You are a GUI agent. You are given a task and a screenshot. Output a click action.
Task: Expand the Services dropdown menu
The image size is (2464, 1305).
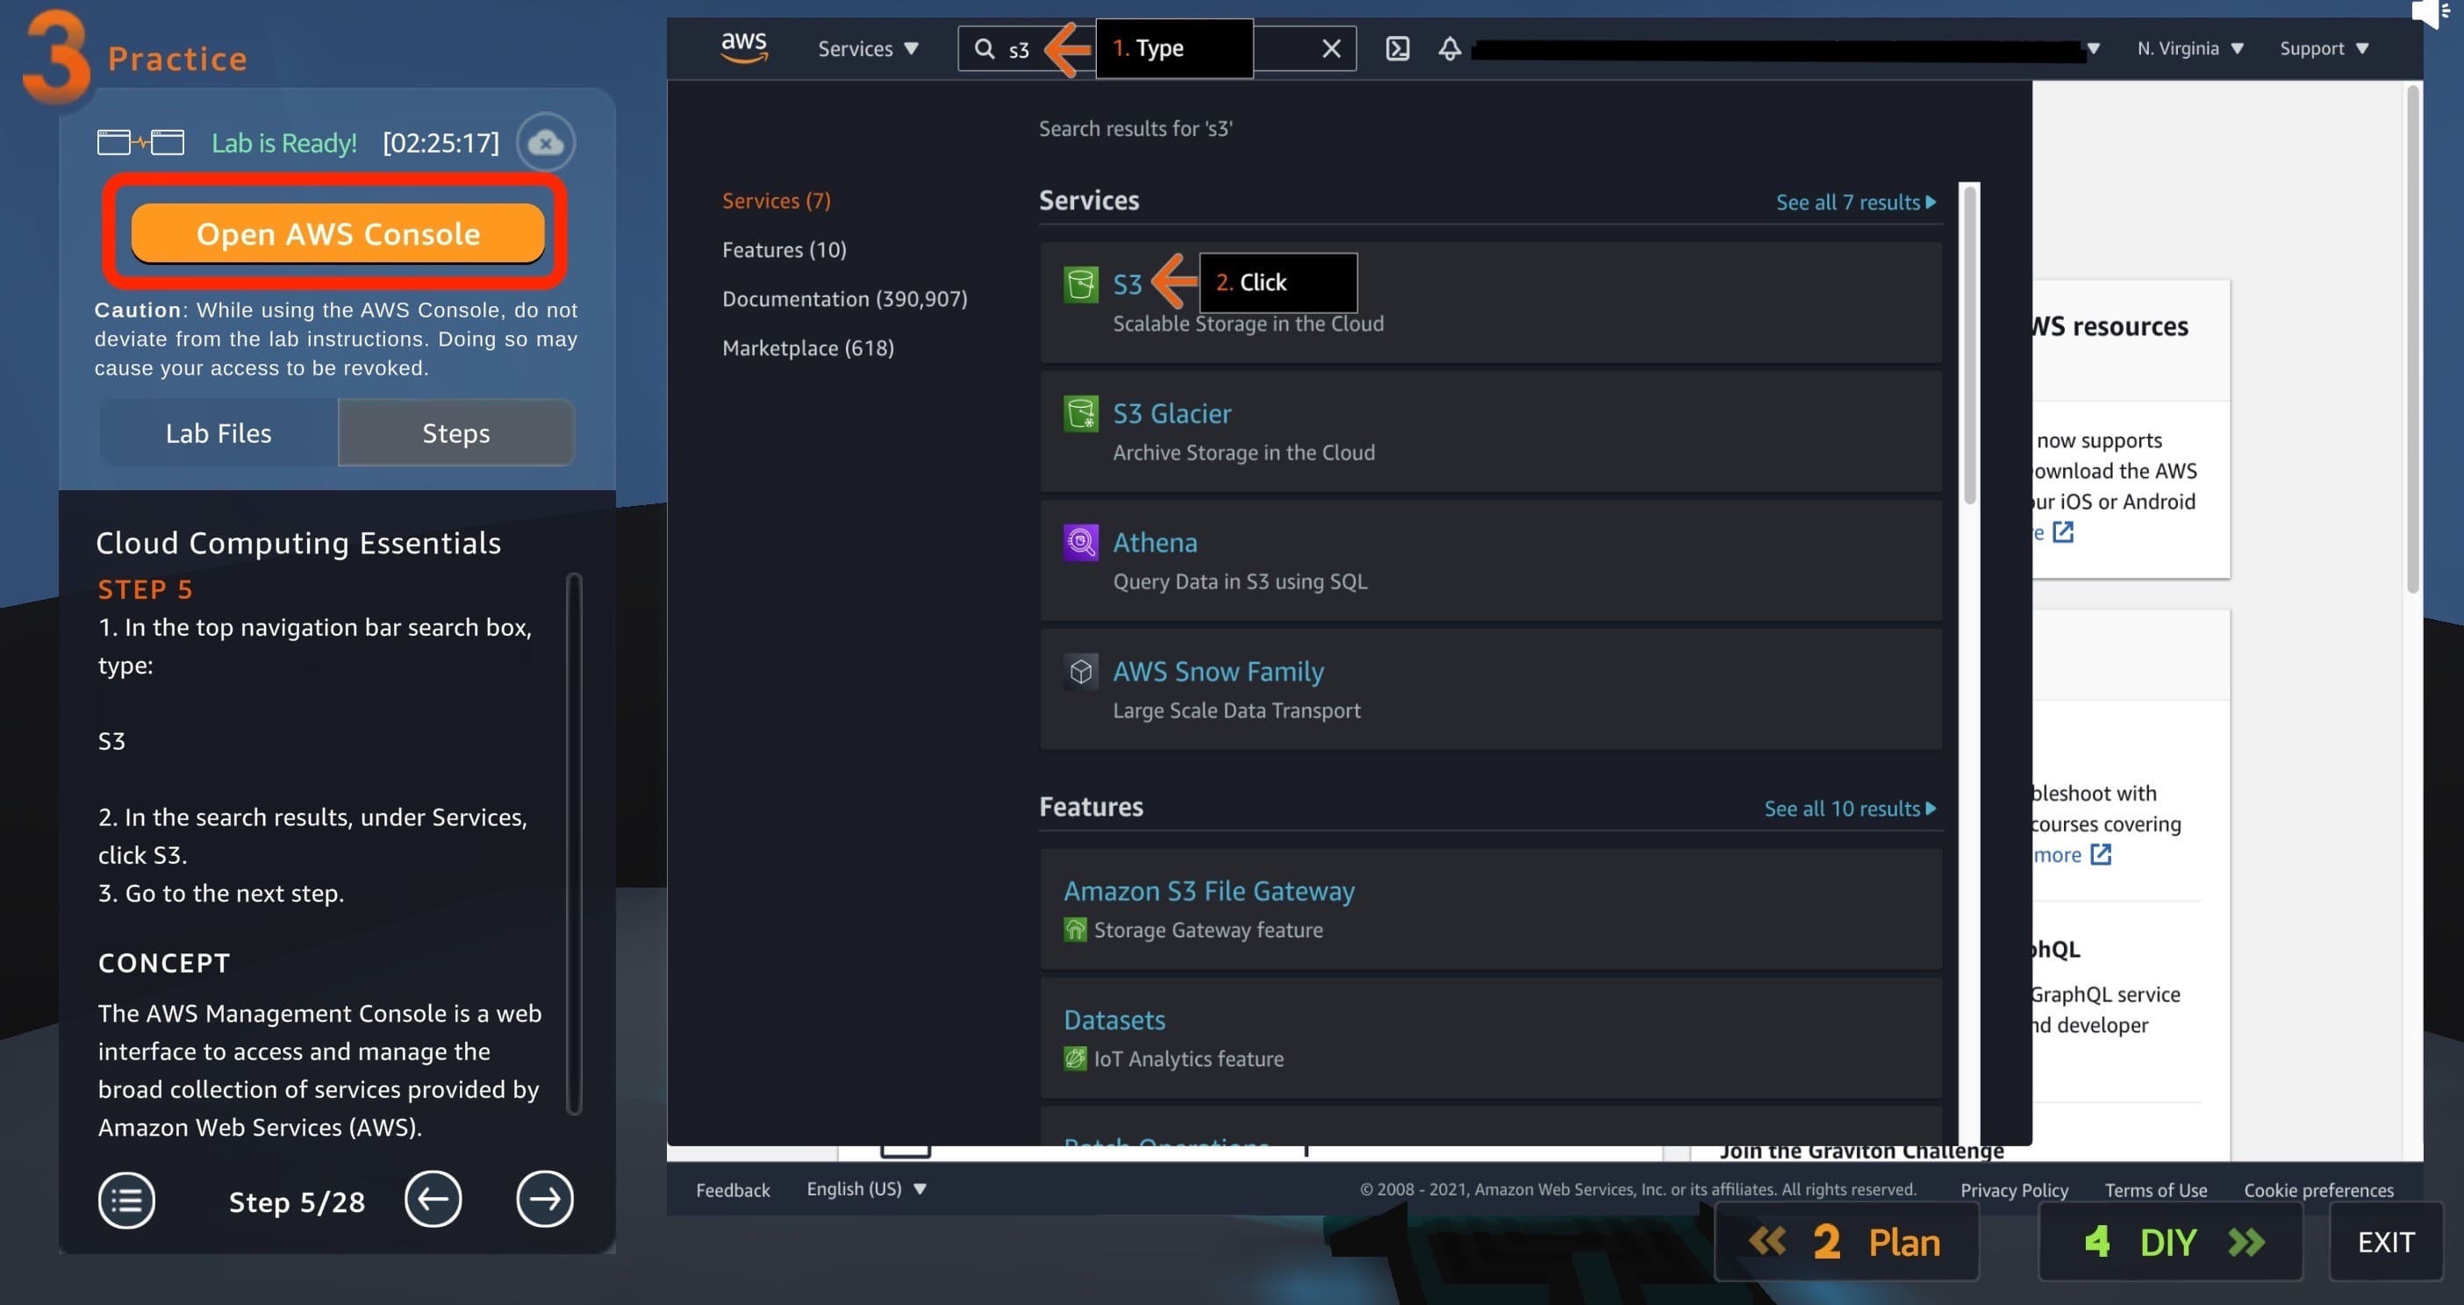click(x=868, y=49)
